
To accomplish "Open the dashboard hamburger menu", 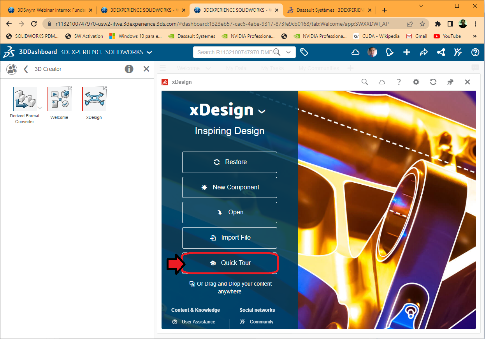I will (163, 68).
